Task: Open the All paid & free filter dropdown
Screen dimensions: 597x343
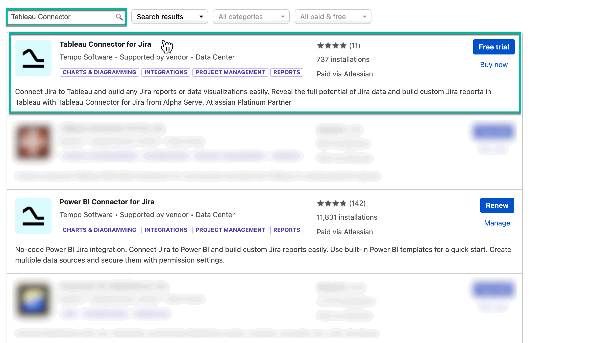Action: [333, 17]
